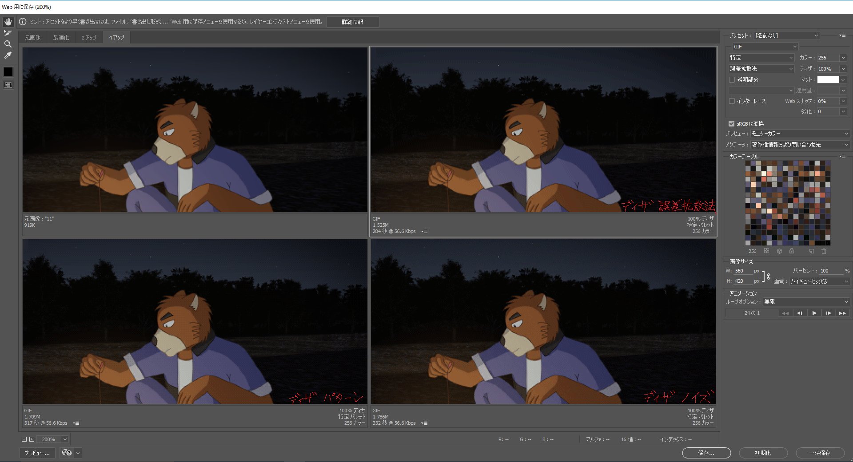This screenshot has height=462, width=853.
Task: Zoom in with the plus icon
Action: pyautogui.click(x=32, y=439)
